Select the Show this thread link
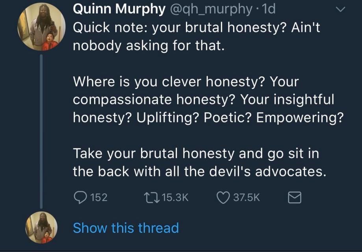 pos(126,228)
